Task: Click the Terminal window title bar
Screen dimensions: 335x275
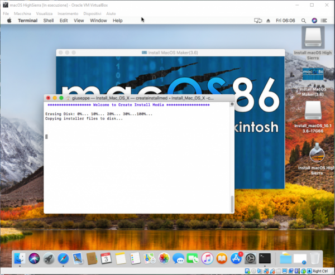Action: [139, 98]
